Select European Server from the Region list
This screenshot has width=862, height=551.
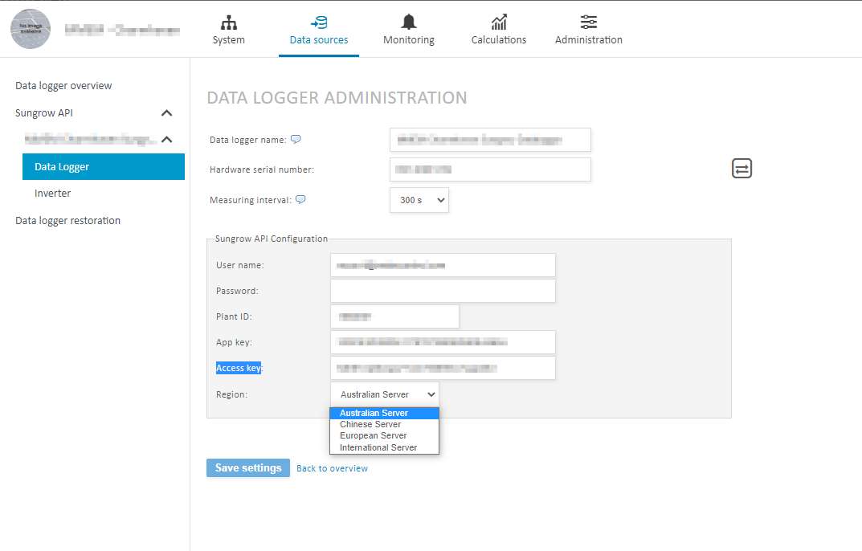point(372,435)
